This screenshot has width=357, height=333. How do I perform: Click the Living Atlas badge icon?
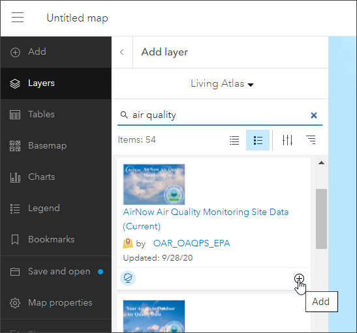(128, 278)
